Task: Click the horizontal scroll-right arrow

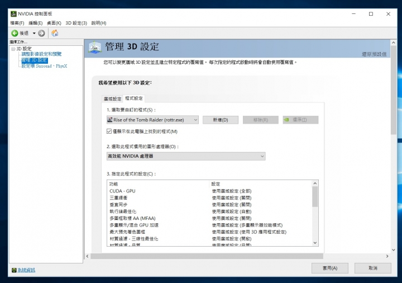Action: click(387, 256)
